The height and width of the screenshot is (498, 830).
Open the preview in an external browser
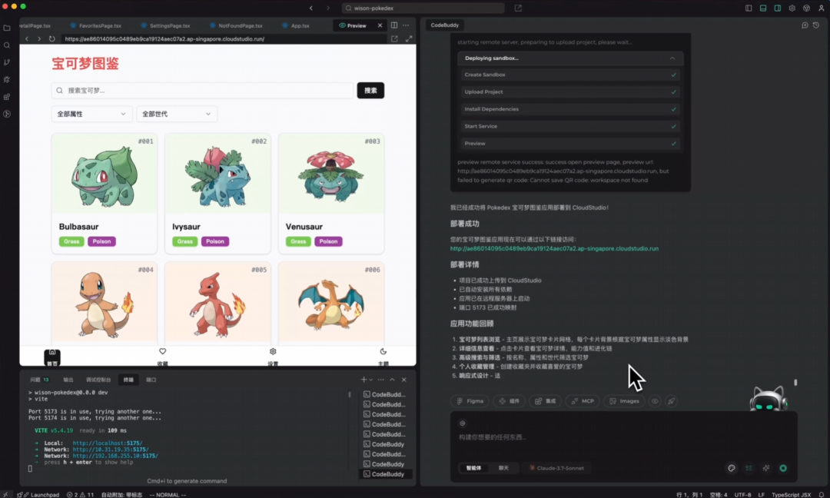(395, 37)
